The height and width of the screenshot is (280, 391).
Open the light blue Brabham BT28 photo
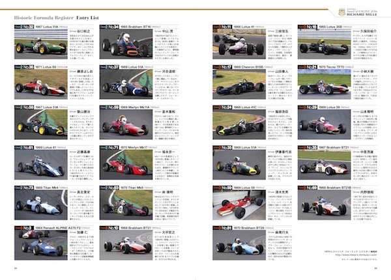click(x=239, y=245)
